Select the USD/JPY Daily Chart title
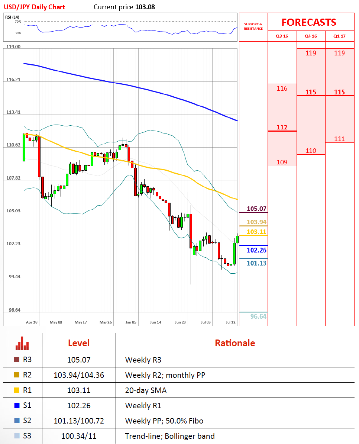This screenshot has height=444, width=359. point(34,7)
